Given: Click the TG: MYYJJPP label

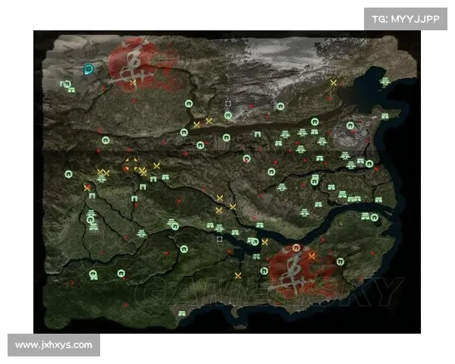Looking at the screenshot, I should coord(406,19).
